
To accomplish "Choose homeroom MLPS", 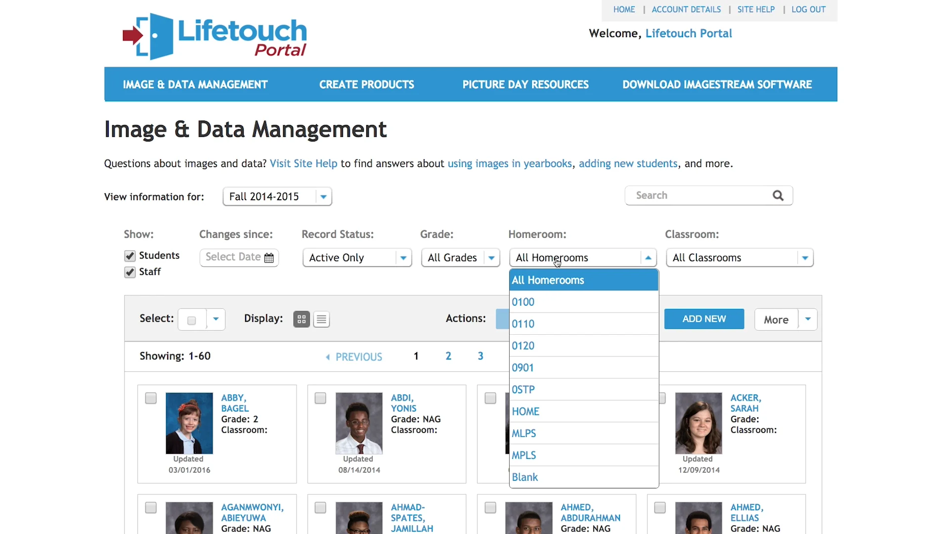I will 584,433.
